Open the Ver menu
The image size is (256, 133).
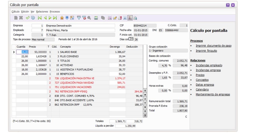pyautogui.click(x=32, y=12)
